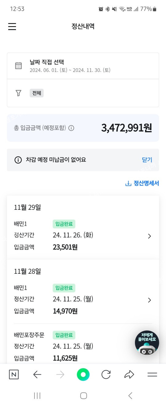Tap the calendar icon for date selection
This screenshot has width=166, height=406.
coord(18,66)
